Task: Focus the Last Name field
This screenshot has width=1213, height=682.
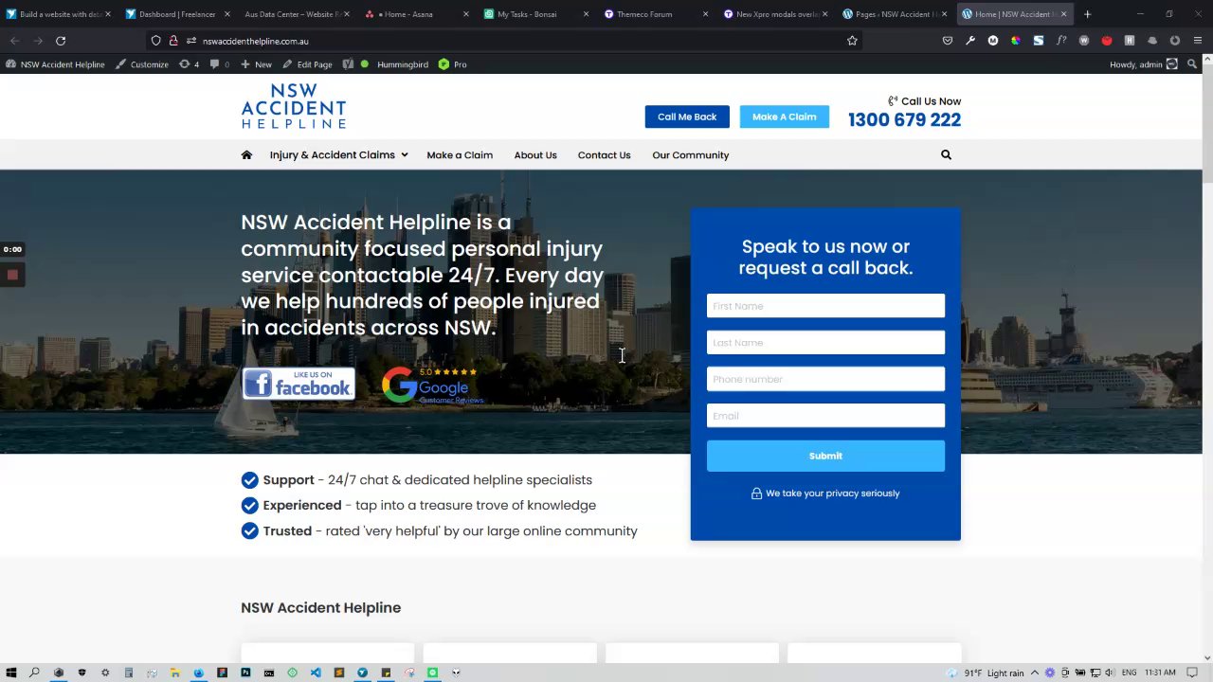Action: [x=825, y=343]
